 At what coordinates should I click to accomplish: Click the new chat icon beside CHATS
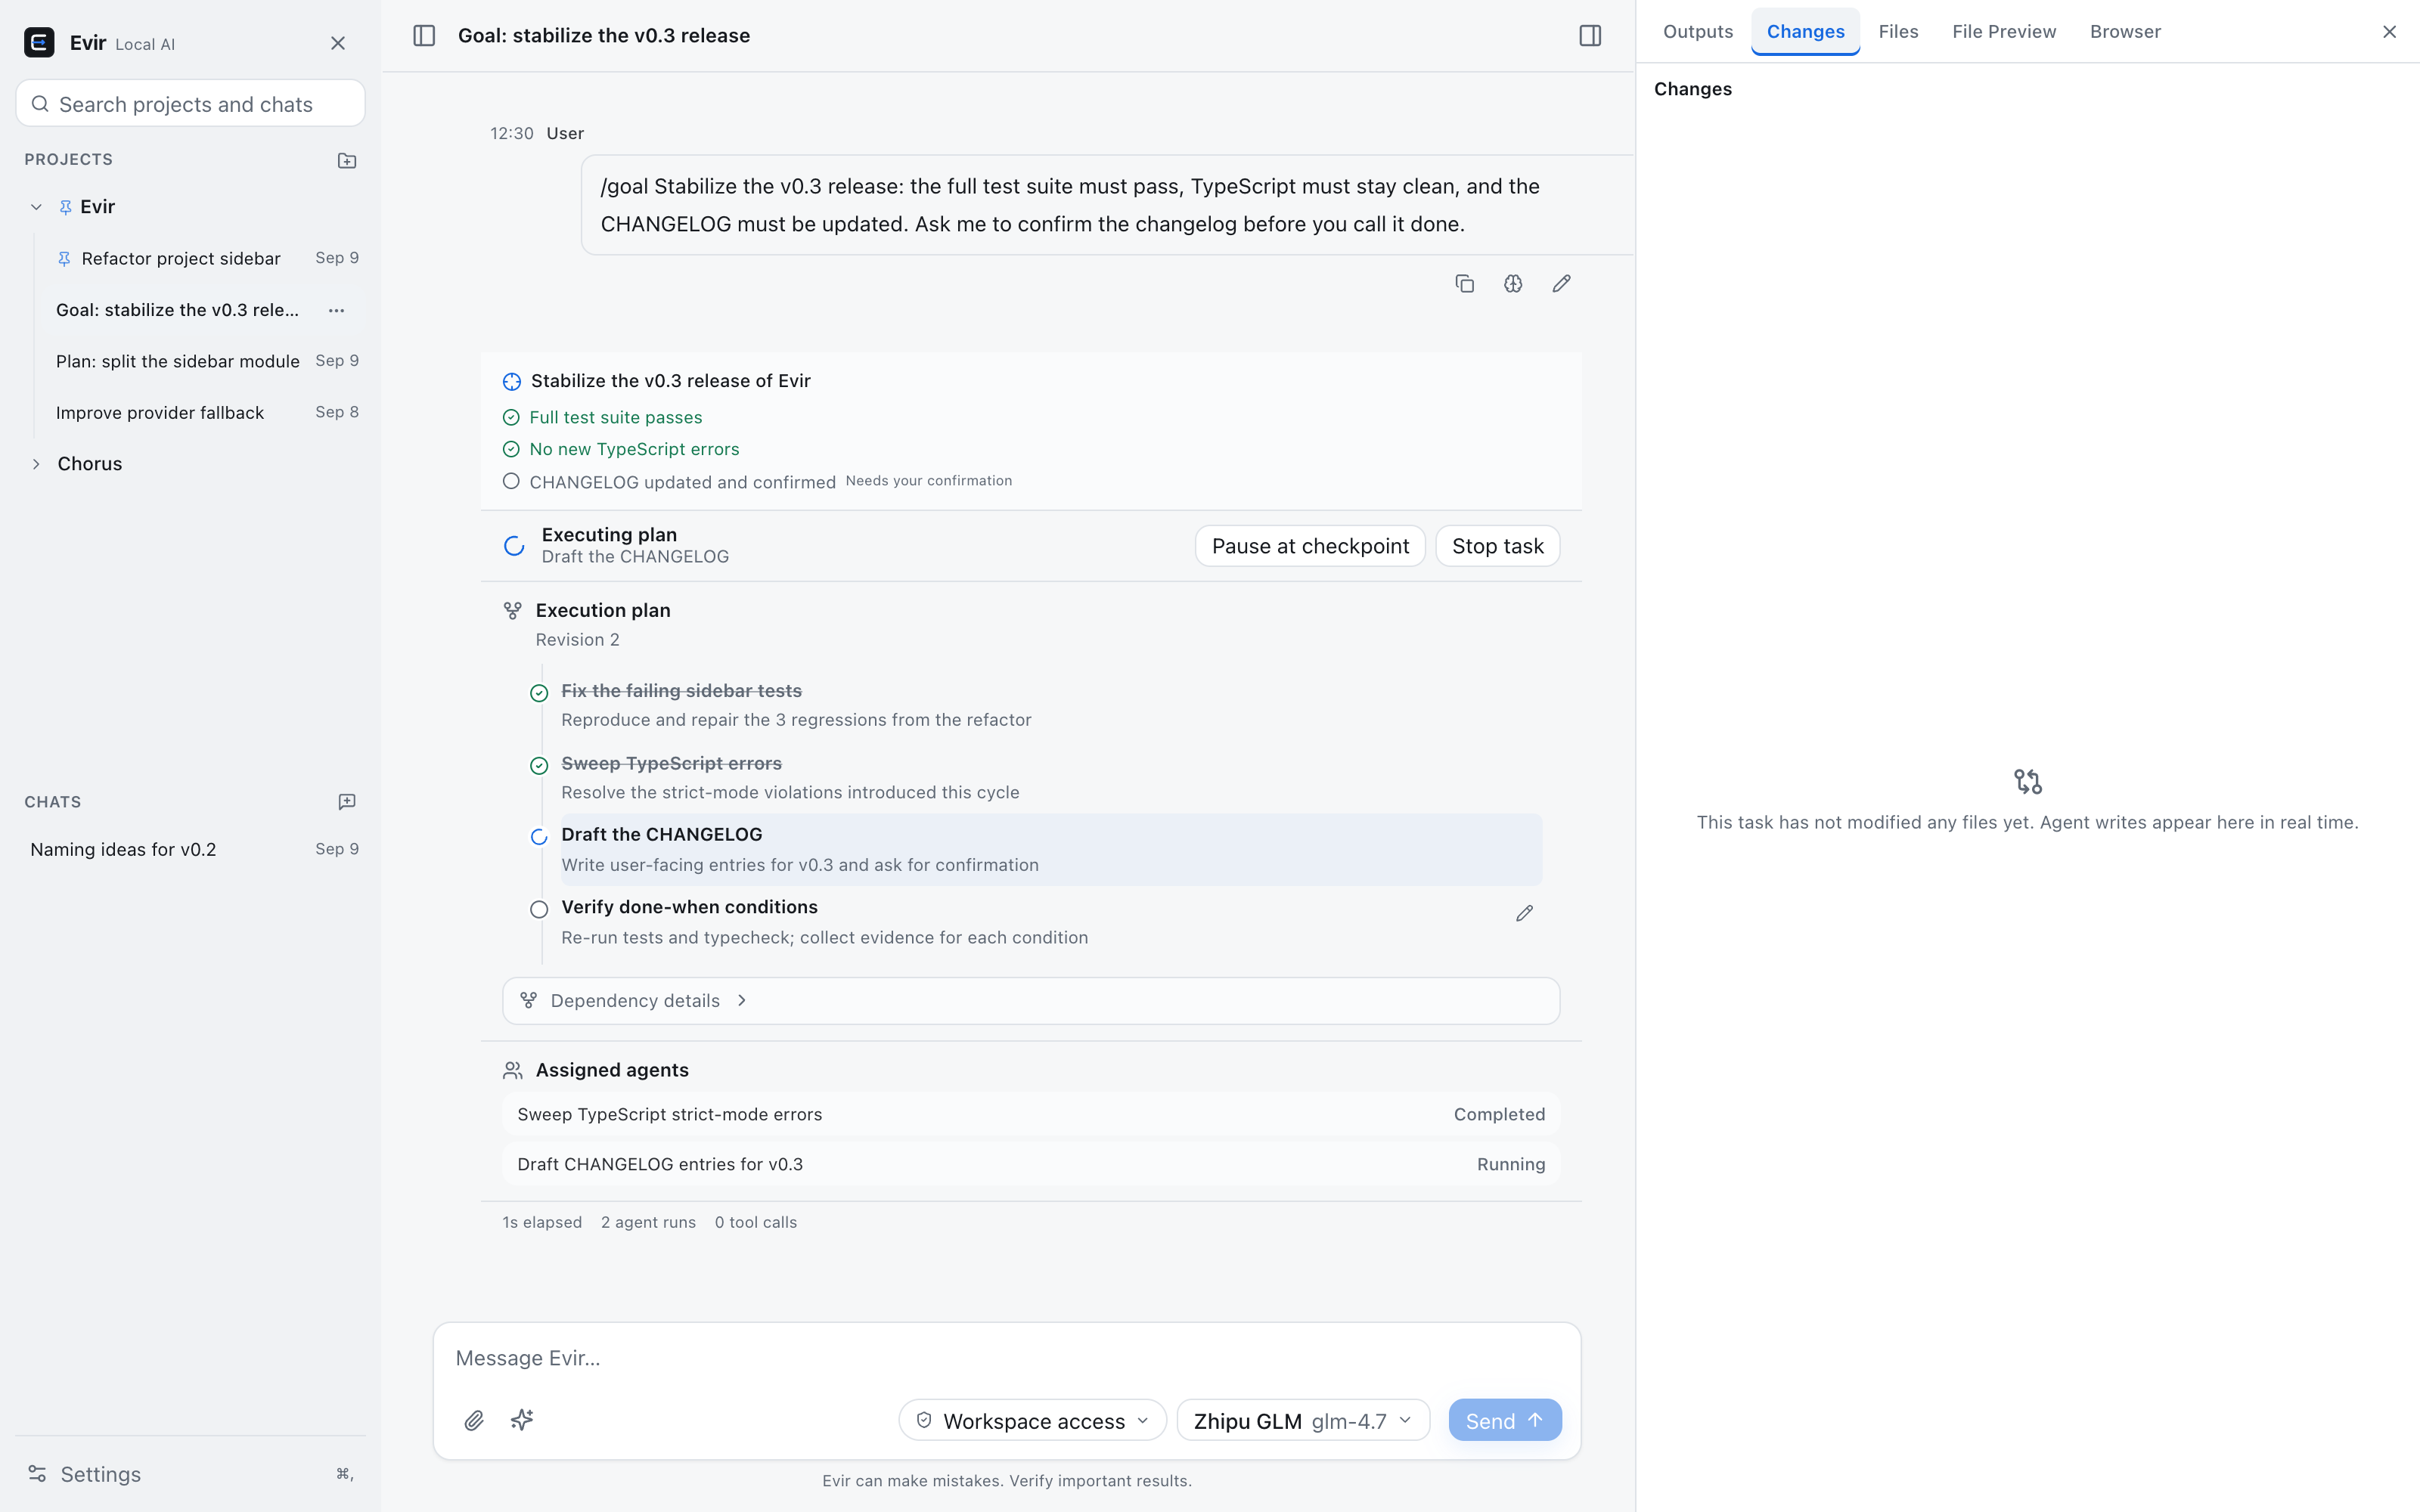pos(347,802)
